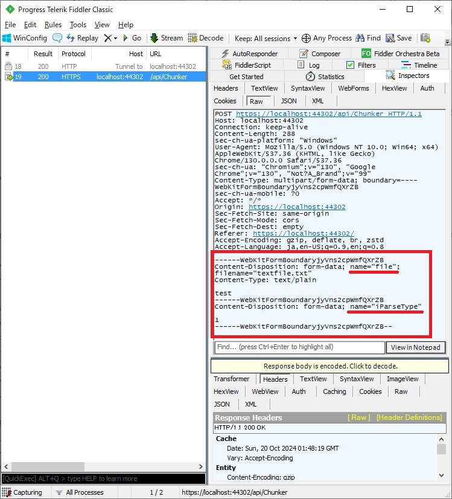Open the Keep: All sessions dropdown
The image size is (452, 499).
pyautogui.click(x=266, y=39)
